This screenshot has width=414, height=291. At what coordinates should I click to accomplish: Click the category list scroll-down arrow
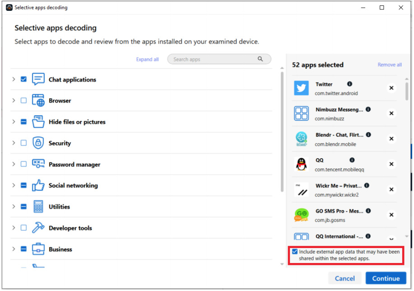click(282, 264)
